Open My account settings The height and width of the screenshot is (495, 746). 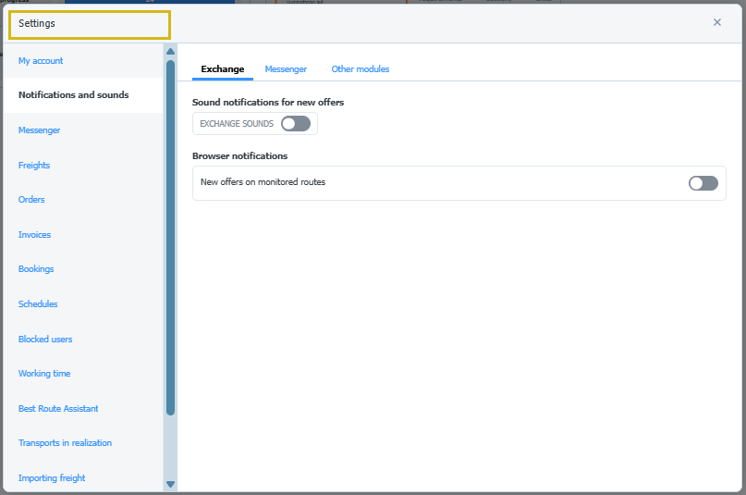point(41,61)
